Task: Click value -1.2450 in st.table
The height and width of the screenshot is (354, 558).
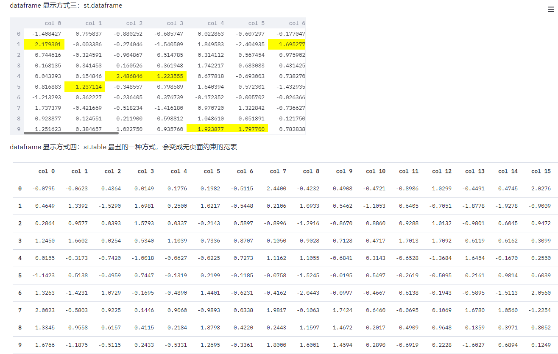Action: [43, 241]
